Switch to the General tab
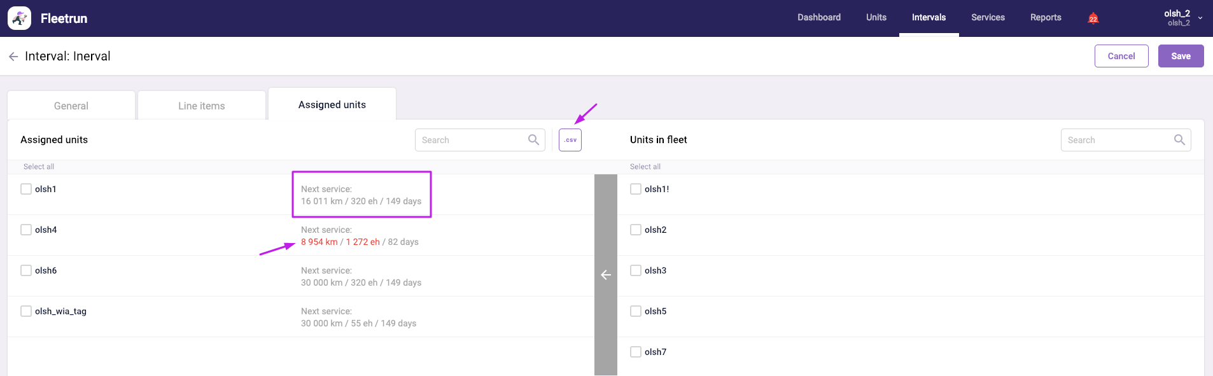 [x=71, y=106]
